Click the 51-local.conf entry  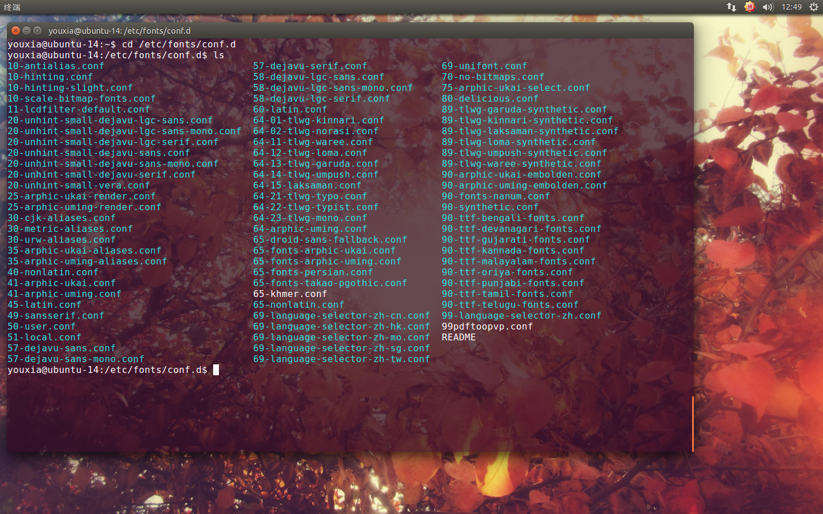(45, 338)
